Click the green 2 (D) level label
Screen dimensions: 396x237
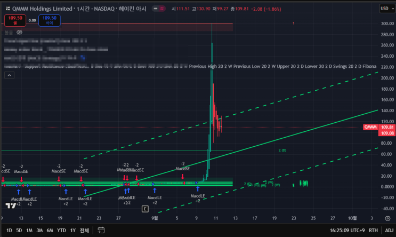(x=282, y=150)
